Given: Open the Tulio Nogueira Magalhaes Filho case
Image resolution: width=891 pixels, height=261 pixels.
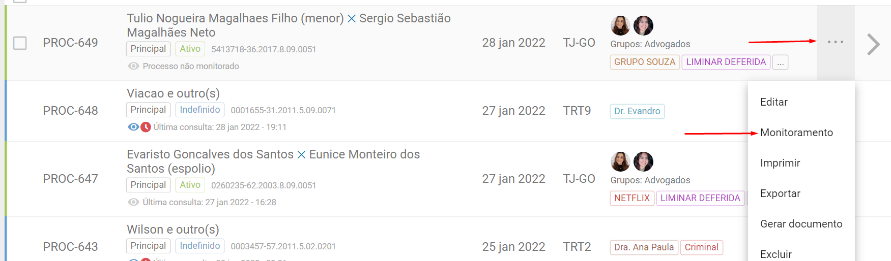Looking at the screenshot, I should [x=235, y=19].
